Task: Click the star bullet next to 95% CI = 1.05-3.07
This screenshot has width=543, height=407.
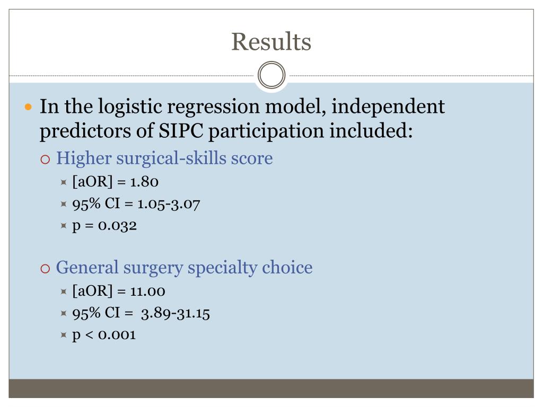Action: 64,204
